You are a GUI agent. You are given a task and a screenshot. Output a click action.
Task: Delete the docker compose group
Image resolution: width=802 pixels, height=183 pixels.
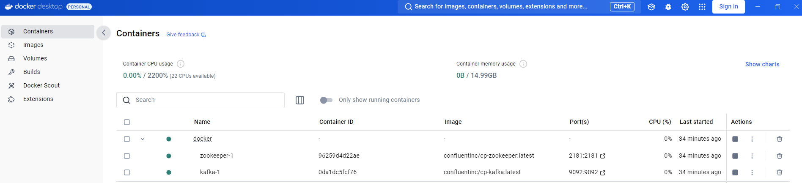(x=780, y=139)
